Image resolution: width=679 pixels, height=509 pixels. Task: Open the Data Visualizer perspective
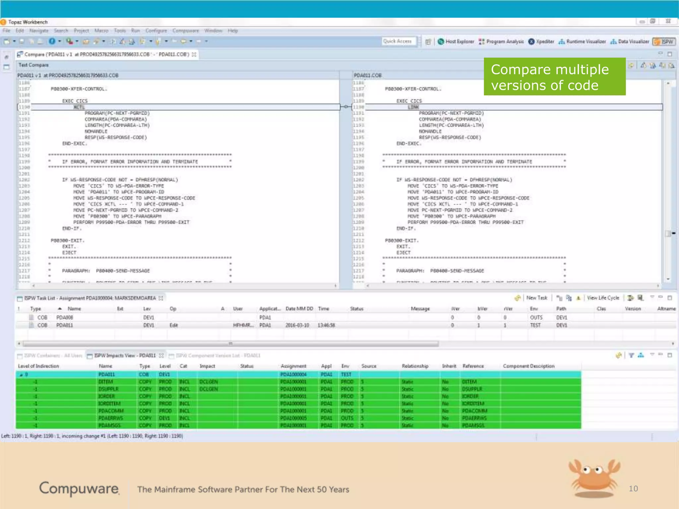(x=630, y=41)
